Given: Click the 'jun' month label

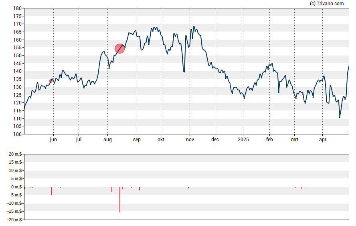Looking at the screenshot, I should coord(53,140).
